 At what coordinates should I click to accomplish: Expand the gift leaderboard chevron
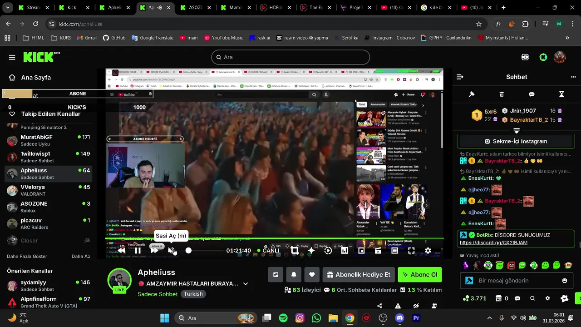(x=516, y=131)
